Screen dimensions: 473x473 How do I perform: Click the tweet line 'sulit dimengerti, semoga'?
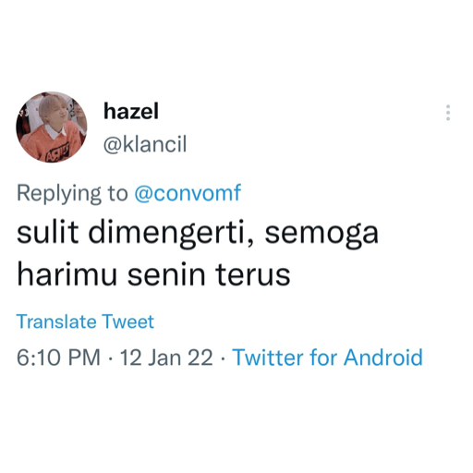point(198,233)
